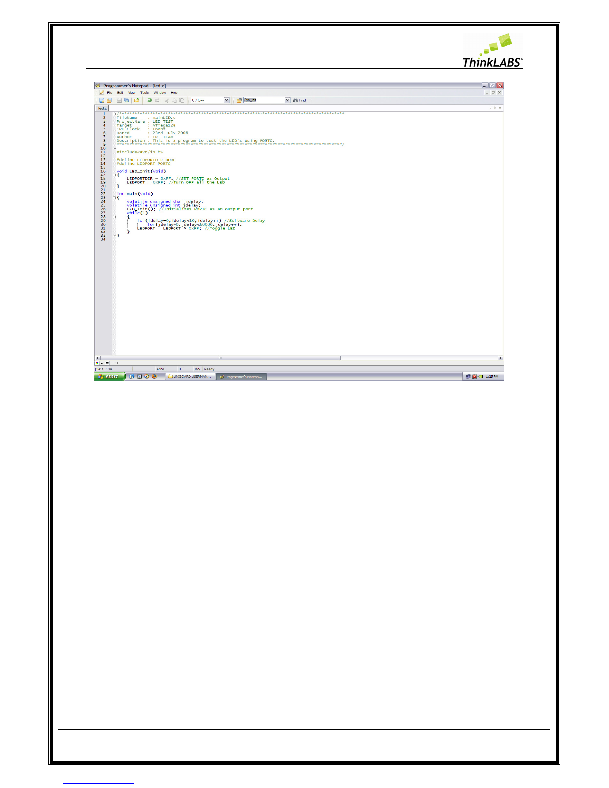Image resolution: width=609 pixels, height=788 pixels.
Task: Click the Find button in toolbar
Action: [x=300, y=100]
